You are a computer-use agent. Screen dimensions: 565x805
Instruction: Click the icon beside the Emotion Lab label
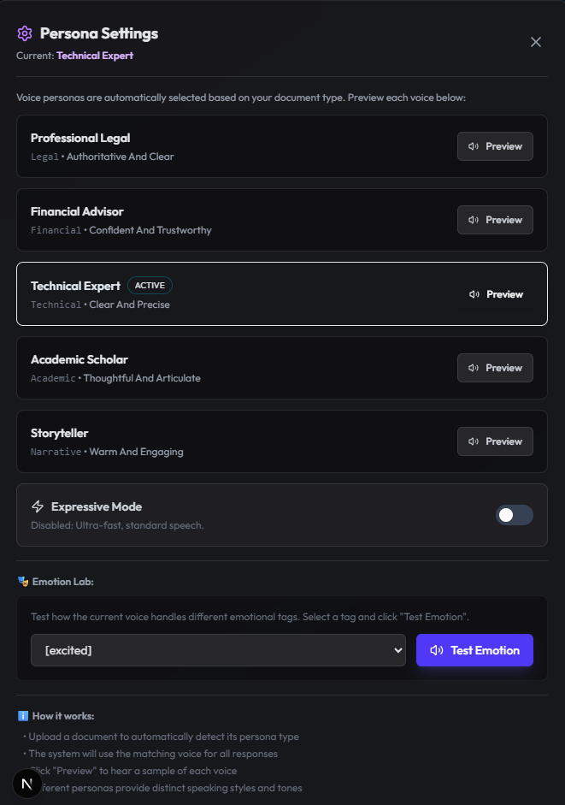coord(21,582)
